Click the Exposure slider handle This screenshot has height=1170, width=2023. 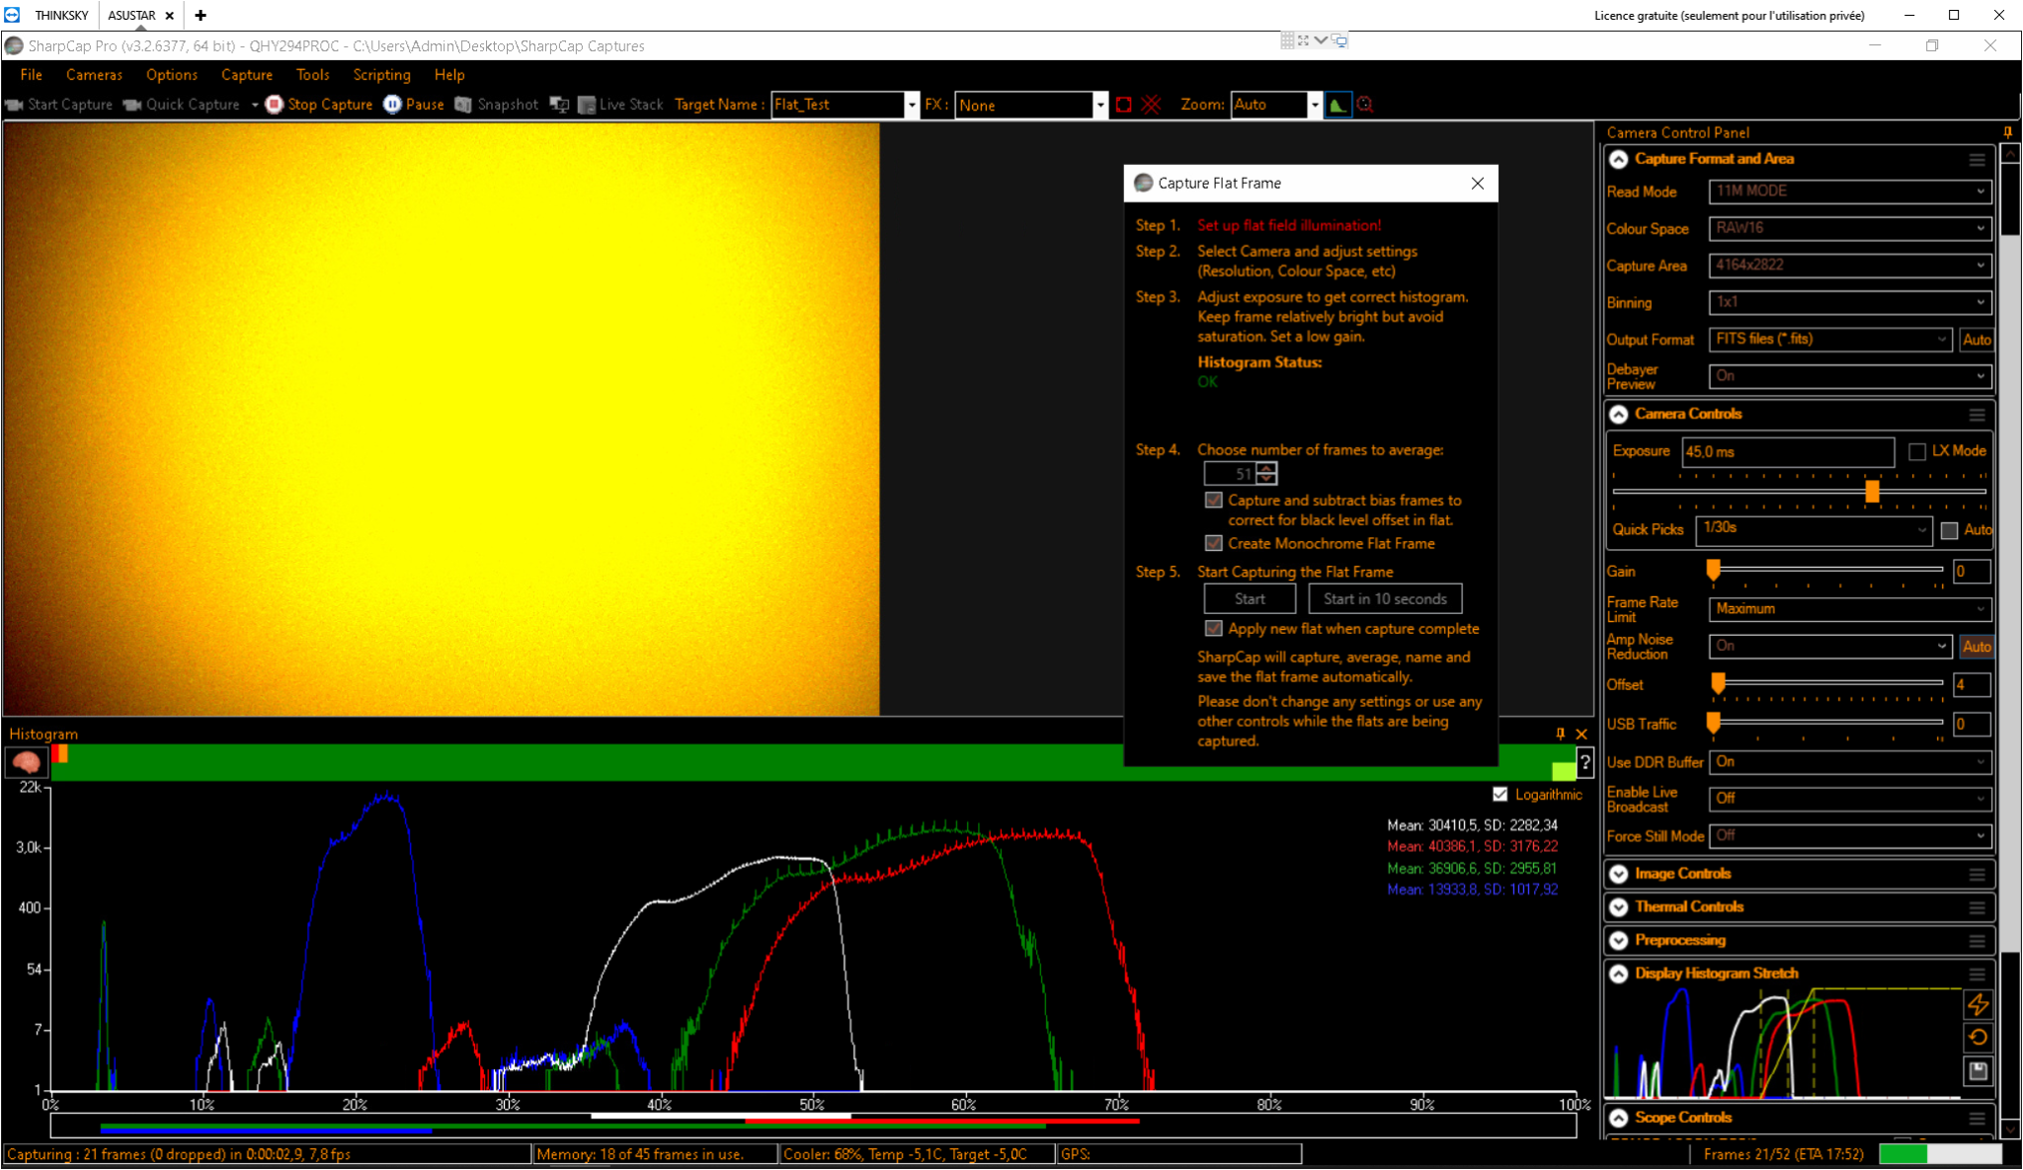1872,491
